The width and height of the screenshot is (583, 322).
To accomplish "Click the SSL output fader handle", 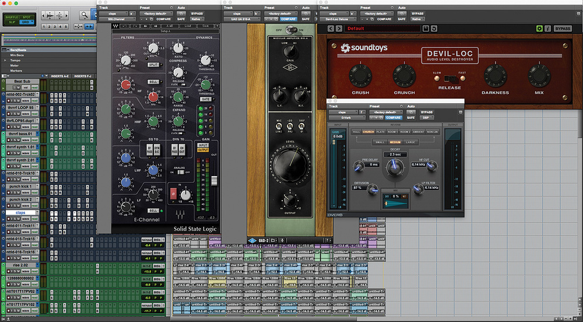I will click(214, 181).
